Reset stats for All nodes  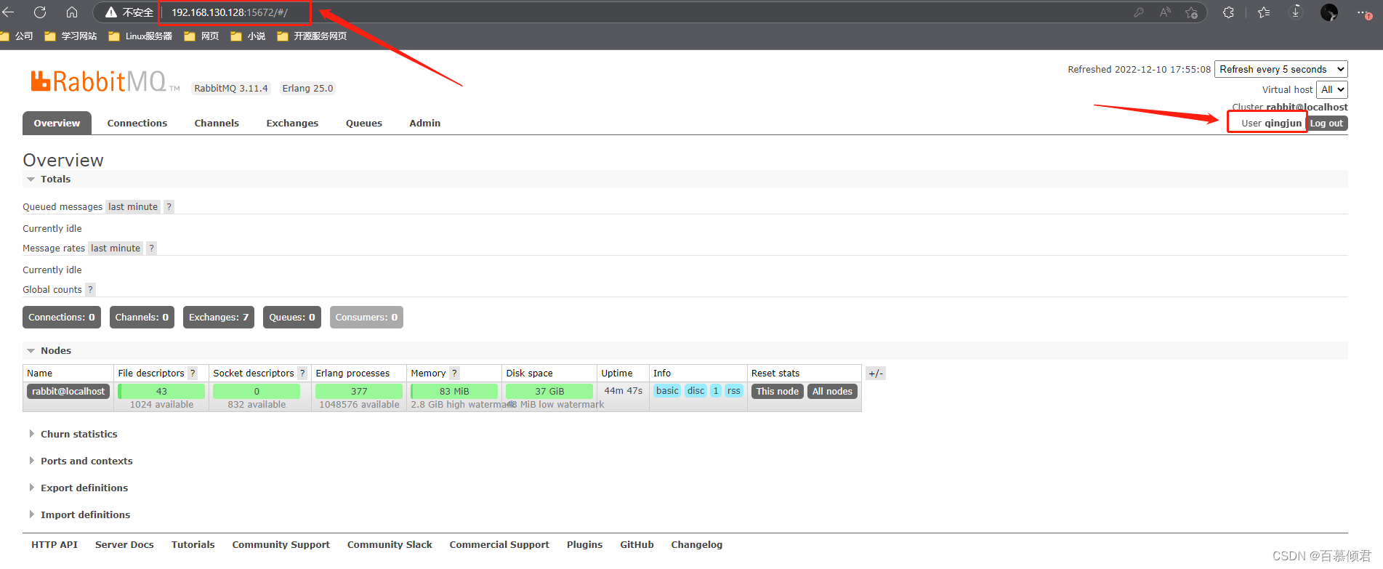point(832,392)
